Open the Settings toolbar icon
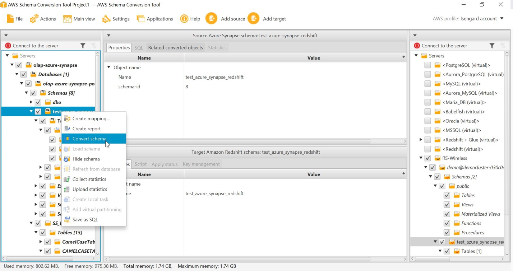This screenshot has height=271, width=513. coord(106,19)
